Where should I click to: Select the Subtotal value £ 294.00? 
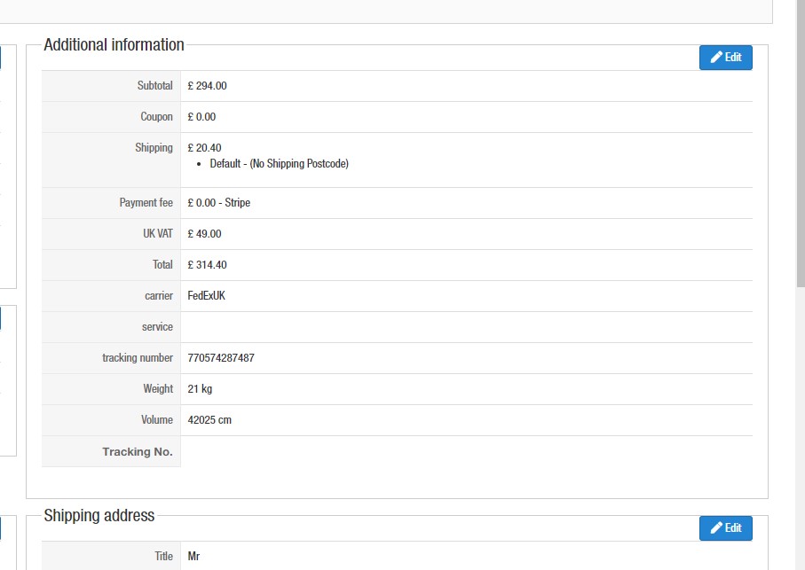coord(207,86)
